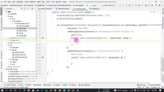
Task: Toggle the Structure side tab
Action: [1, 55]
